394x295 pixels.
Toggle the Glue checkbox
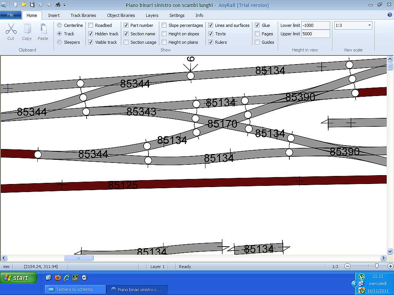click(257, 25)
